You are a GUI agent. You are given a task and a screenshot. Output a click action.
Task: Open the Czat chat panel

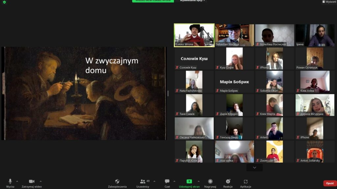pyautogui.click(x=167, y=181)
